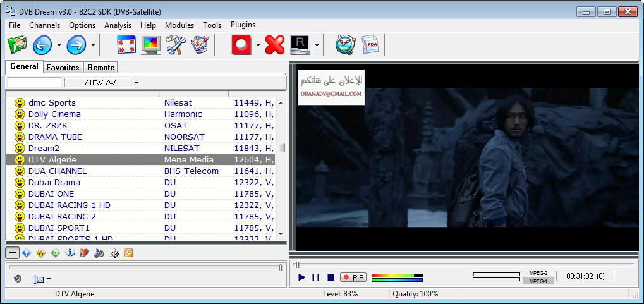The height and width of the screenshot is (304, 644).
Task: Click the Play button in player controls
Action: point(302,277)
